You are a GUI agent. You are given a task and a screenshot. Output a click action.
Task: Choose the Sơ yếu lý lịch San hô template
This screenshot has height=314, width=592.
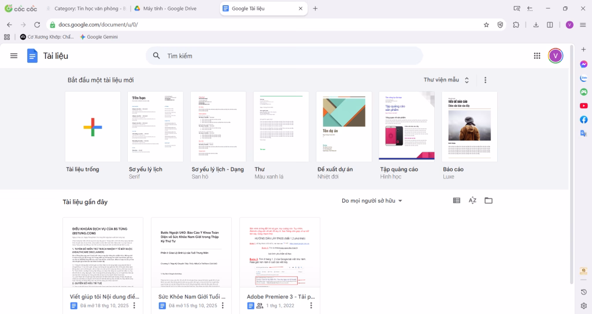pos(218,126)
